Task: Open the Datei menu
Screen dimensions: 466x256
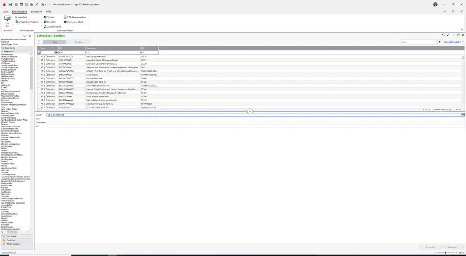Action: tap(5, 12)
